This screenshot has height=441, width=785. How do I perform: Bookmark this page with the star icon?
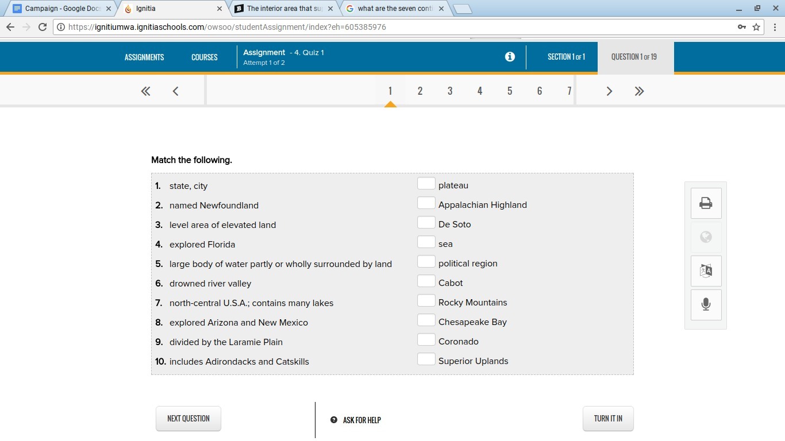pyautogui.click(x=756, y=27)
